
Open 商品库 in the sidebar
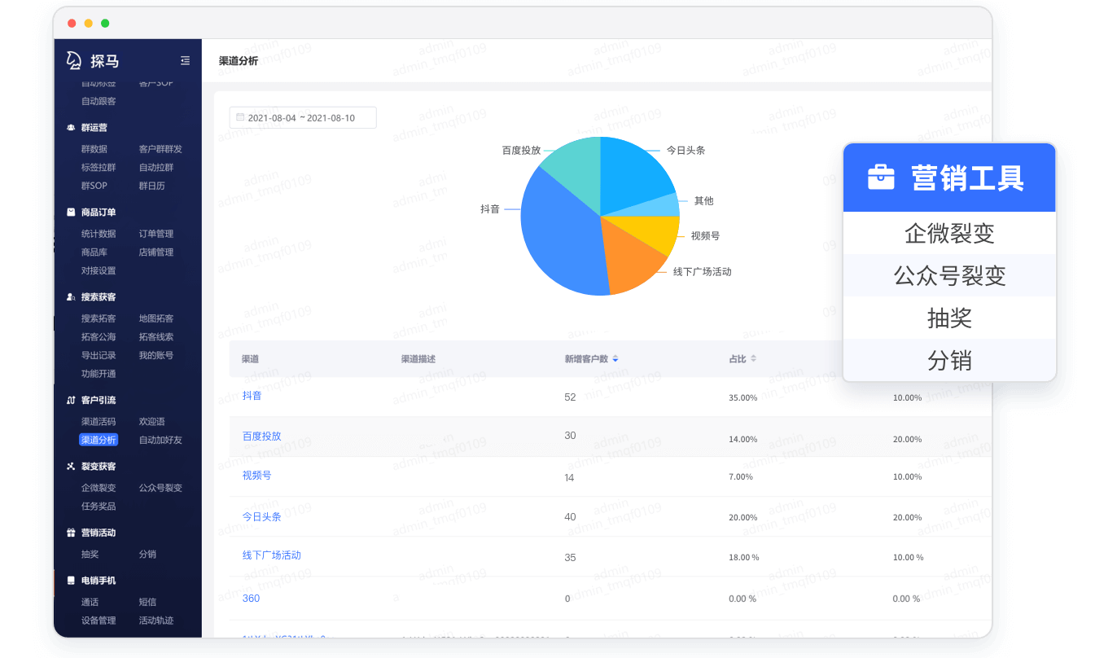pyautogui.click(x=94, y=252)
